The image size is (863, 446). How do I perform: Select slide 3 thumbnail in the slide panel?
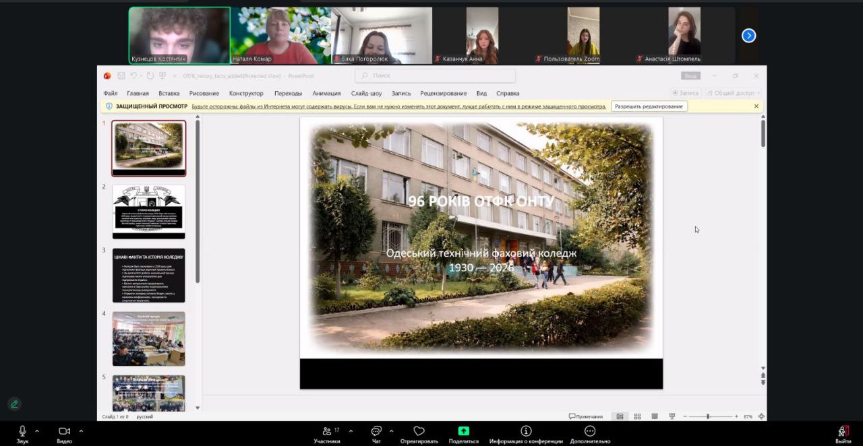pos(148,275)
